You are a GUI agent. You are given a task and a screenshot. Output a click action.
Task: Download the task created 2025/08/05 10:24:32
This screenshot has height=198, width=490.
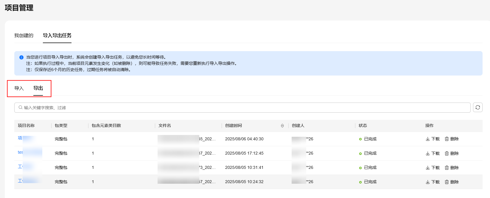click(433, 182)
